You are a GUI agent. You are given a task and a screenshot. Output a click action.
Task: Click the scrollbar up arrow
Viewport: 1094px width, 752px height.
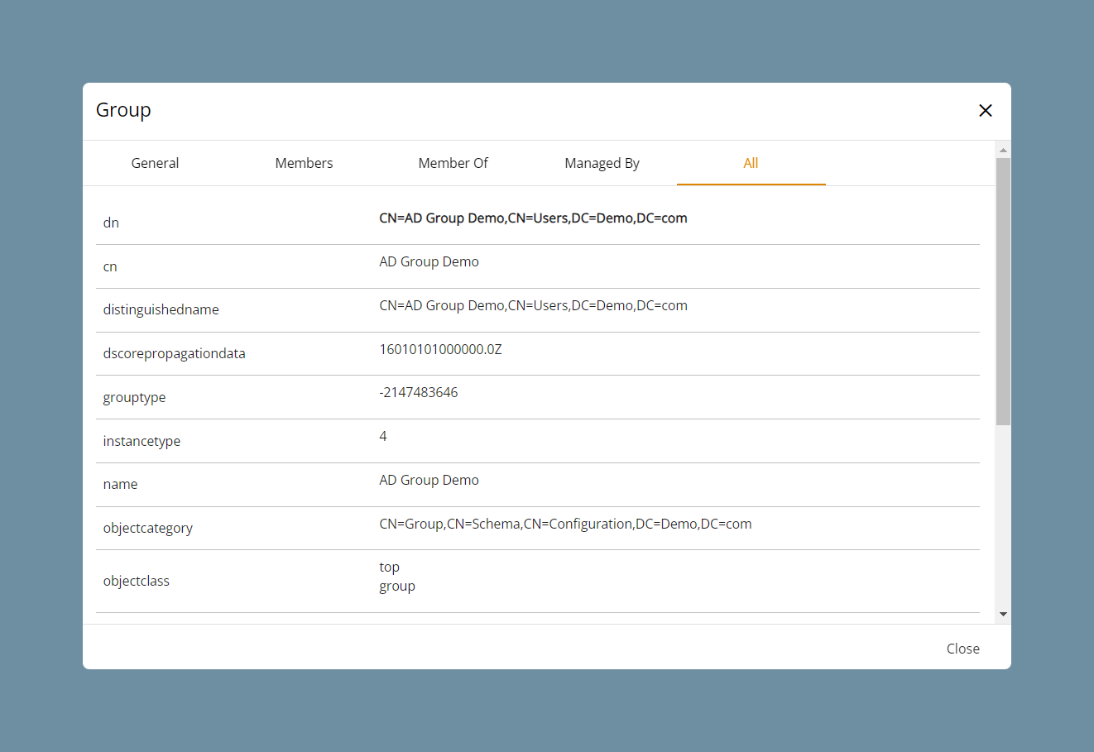pos(1003,150)
